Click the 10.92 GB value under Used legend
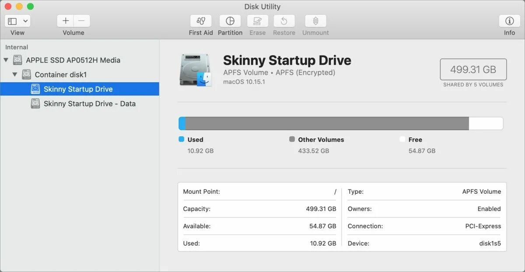 [x=200, y=150]
